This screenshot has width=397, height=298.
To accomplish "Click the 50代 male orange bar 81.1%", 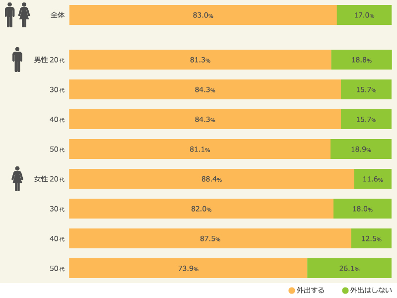I will [200, 149].
